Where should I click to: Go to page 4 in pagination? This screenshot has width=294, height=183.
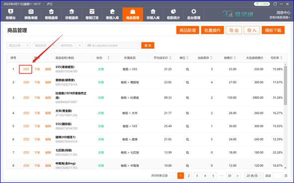pyautogui.click(x=205, y=176)
